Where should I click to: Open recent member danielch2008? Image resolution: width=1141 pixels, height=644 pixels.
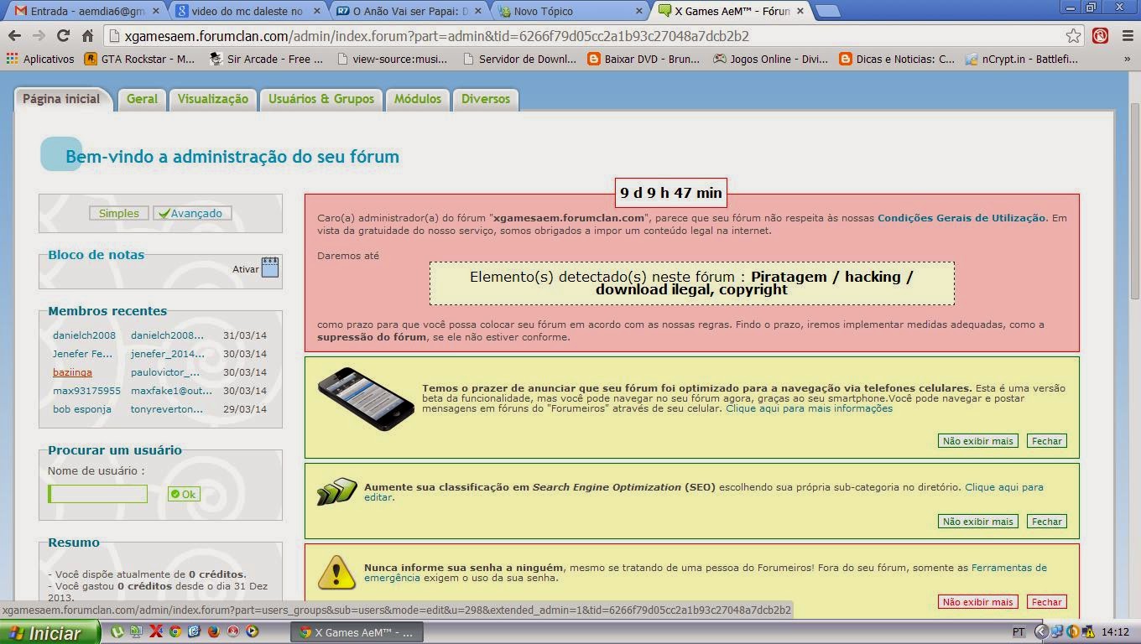tap(84, 335)
